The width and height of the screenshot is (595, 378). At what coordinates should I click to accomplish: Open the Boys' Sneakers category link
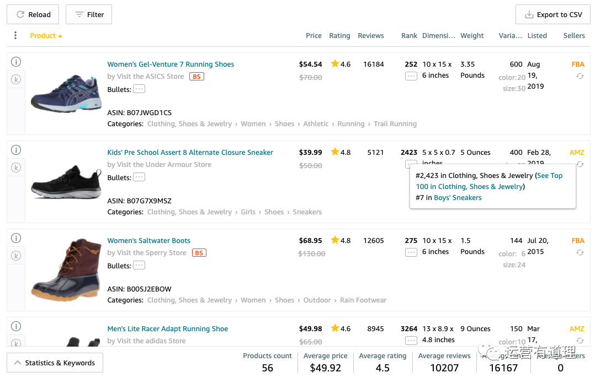[458, 198]
